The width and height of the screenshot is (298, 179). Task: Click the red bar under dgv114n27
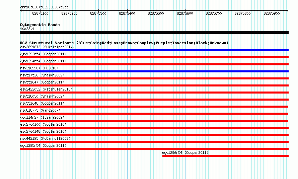click(x=154, y=121)
